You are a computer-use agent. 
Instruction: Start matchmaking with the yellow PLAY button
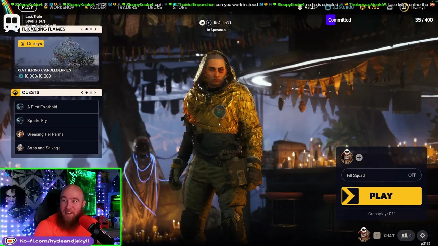click(x=381, y=196)
